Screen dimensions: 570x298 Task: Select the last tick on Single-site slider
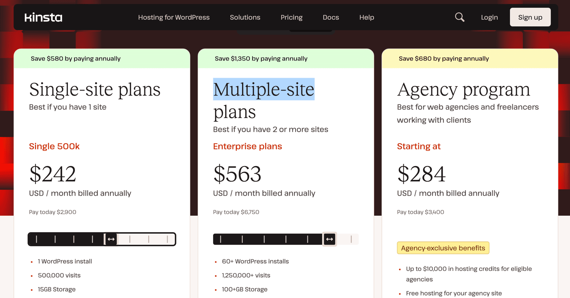click(x=167, y=239)
